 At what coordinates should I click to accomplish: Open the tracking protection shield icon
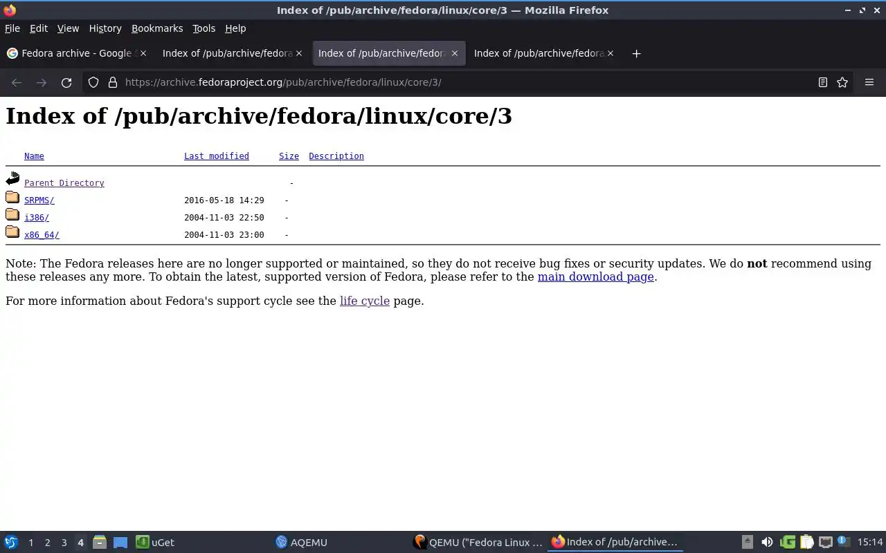coord(93,82)
